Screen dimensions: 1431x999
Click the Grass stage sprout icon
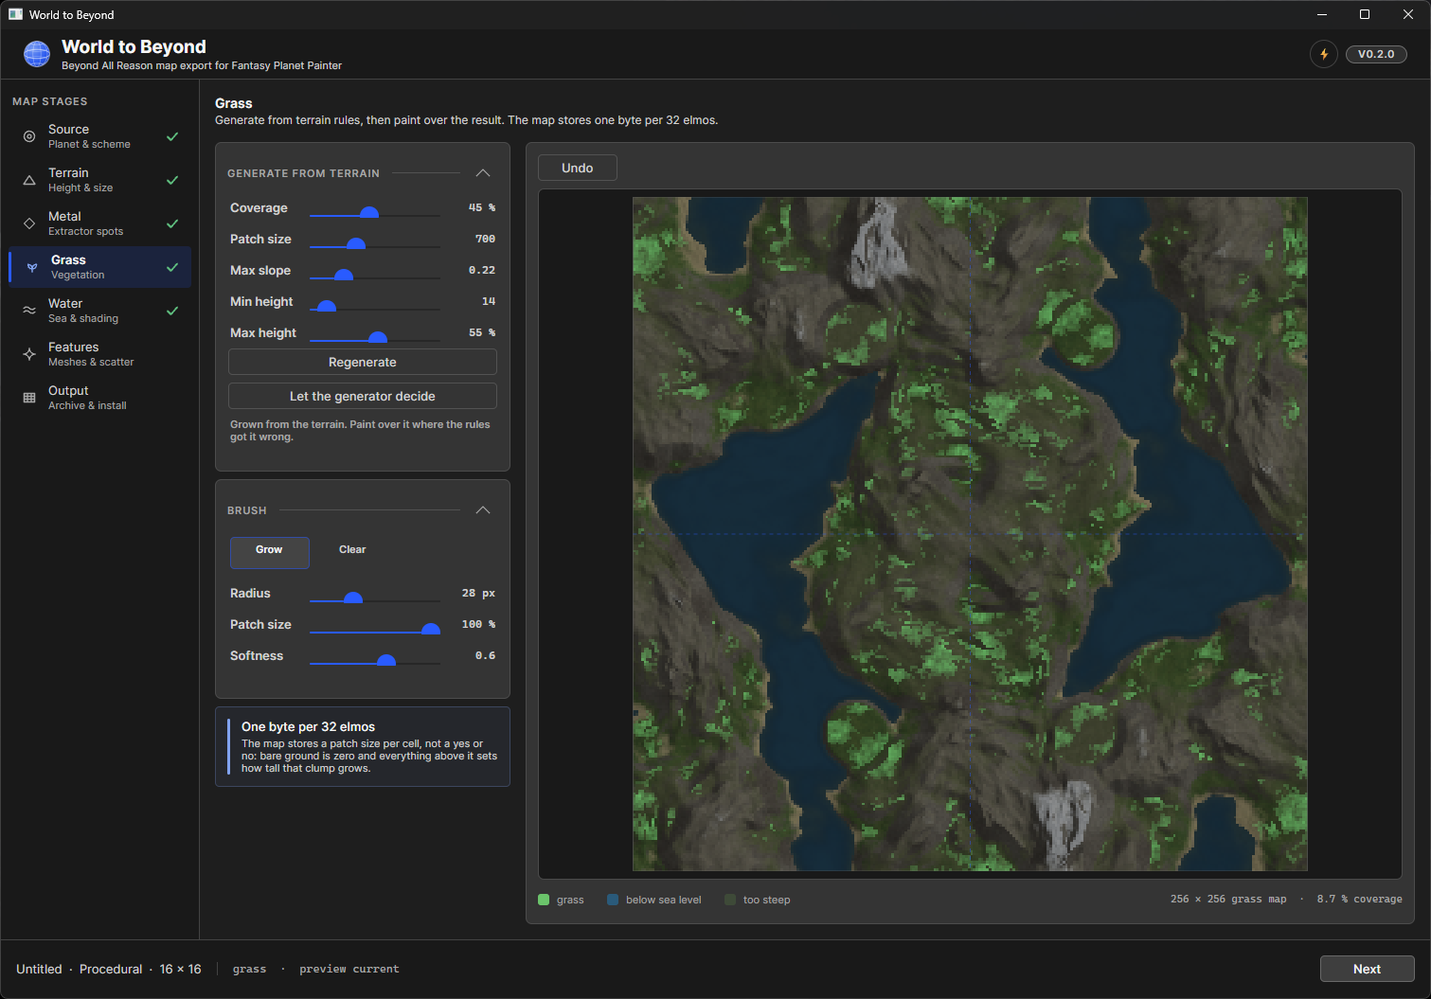(x=32, y=267)
